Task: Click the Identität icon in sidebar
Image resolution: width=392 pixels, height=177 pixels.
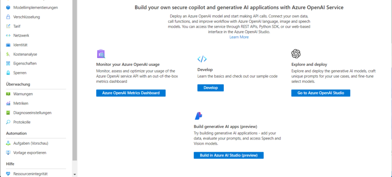Action: 8,45
